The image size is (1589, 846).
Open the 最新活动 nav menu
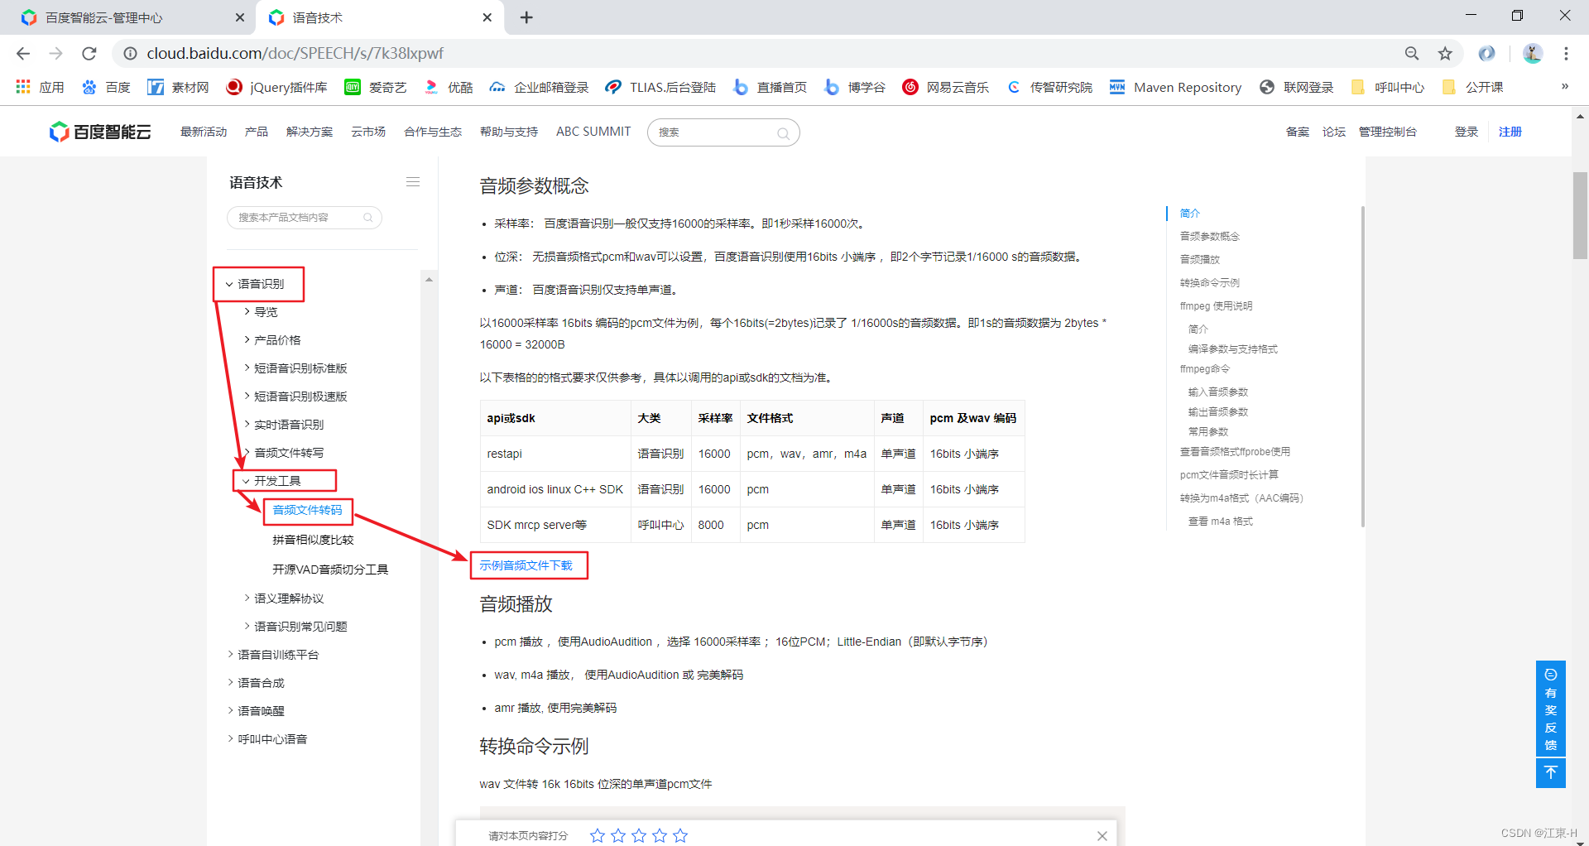tap(204, 132)
